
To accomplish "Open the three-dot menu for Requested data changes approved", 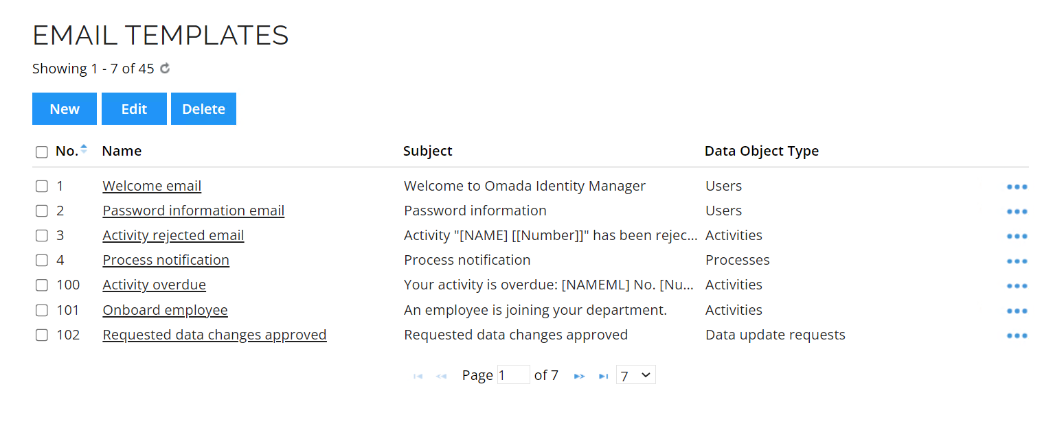I will (x=1017, y=335).
